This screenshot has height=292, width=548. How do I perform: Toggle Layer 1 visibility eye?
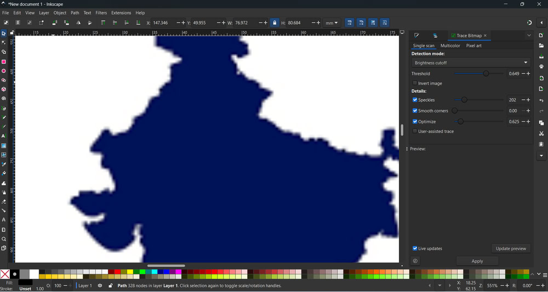point(100,286)
